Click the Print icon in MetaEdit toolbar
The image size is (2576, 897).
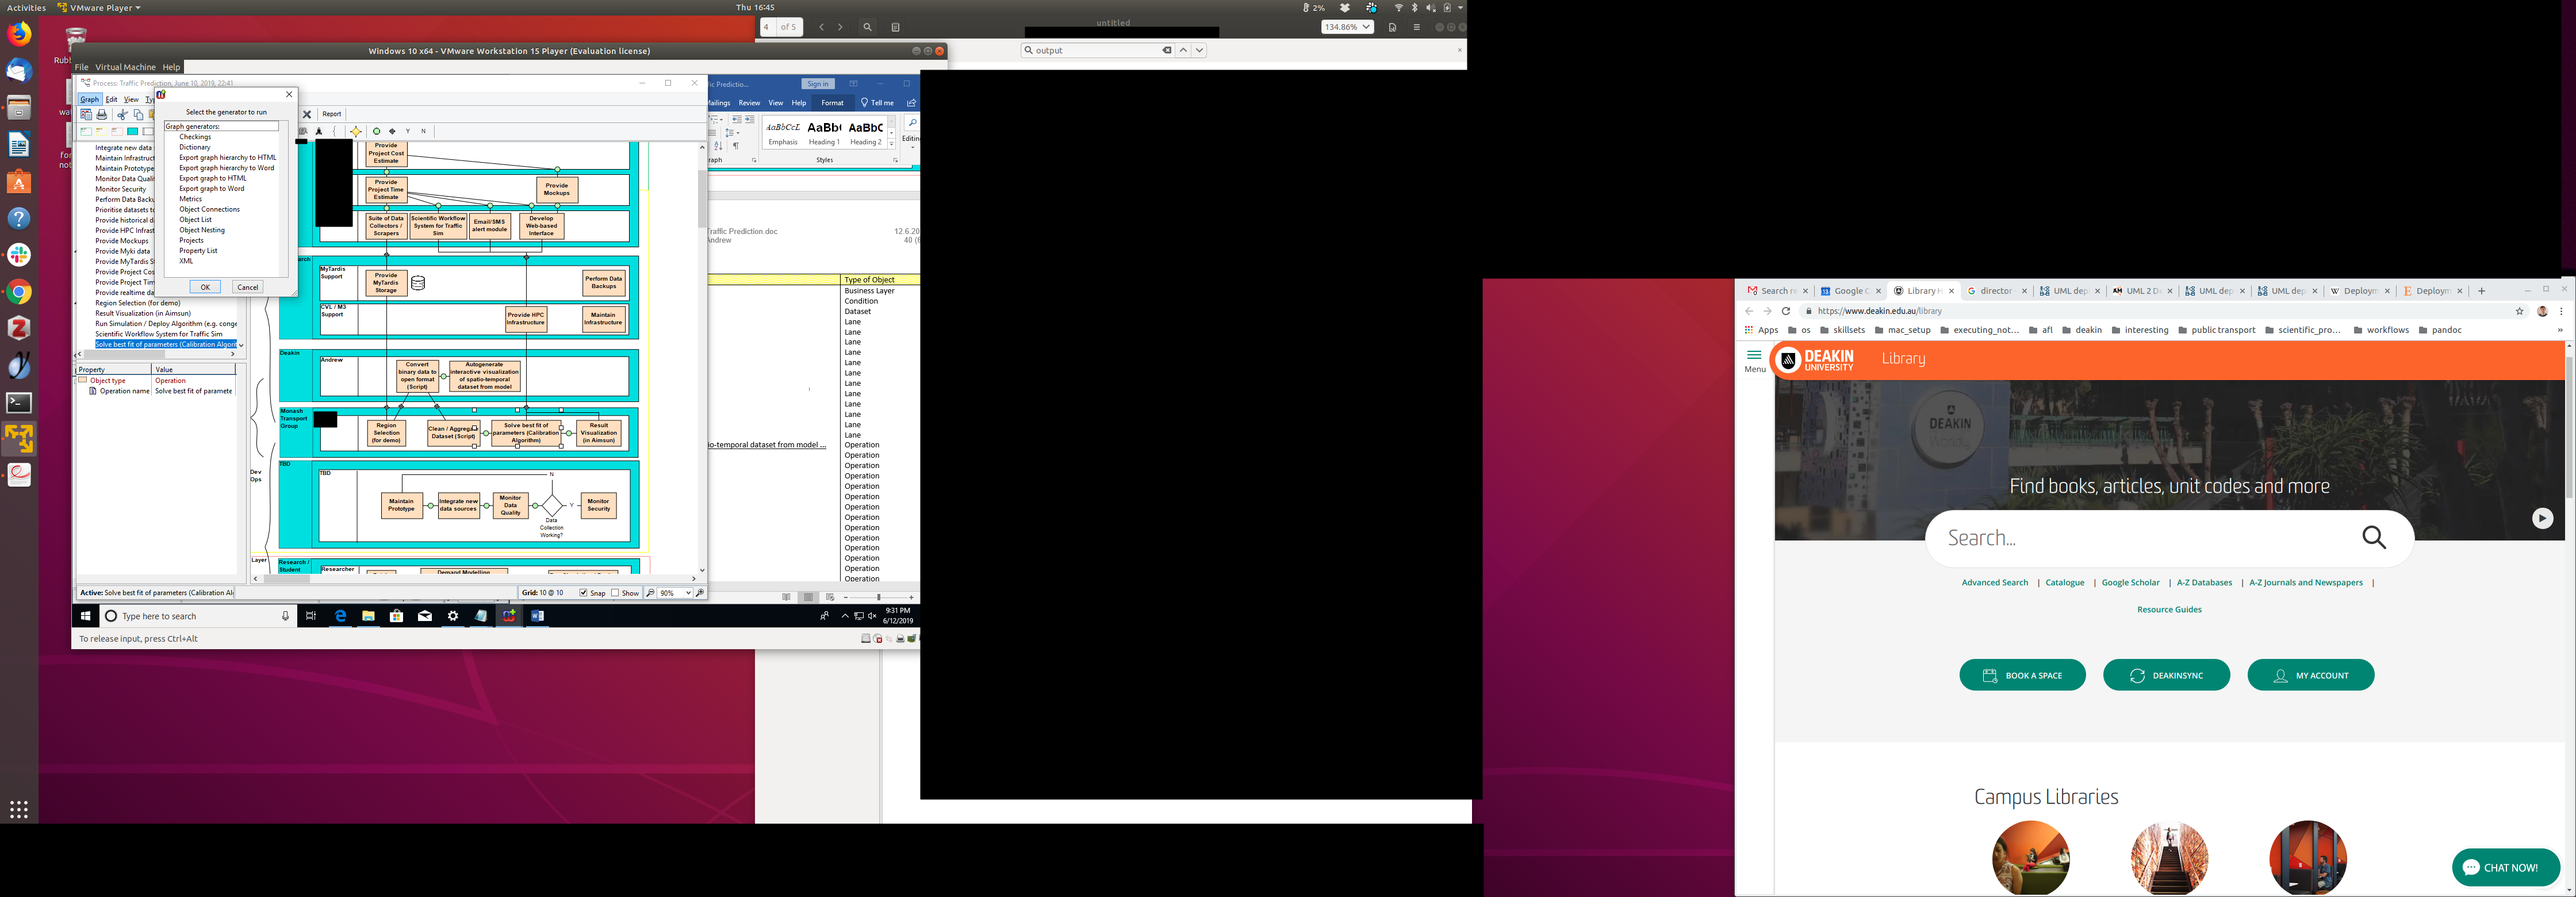click(x=101, y=115)
